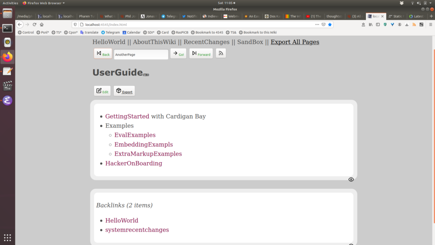Screen dimensions: 435x245
Task: Toggle the sidebar view icon
Action: 378,24
